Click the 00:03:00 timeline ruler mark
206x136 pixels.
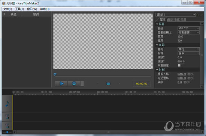coord(103,92)
